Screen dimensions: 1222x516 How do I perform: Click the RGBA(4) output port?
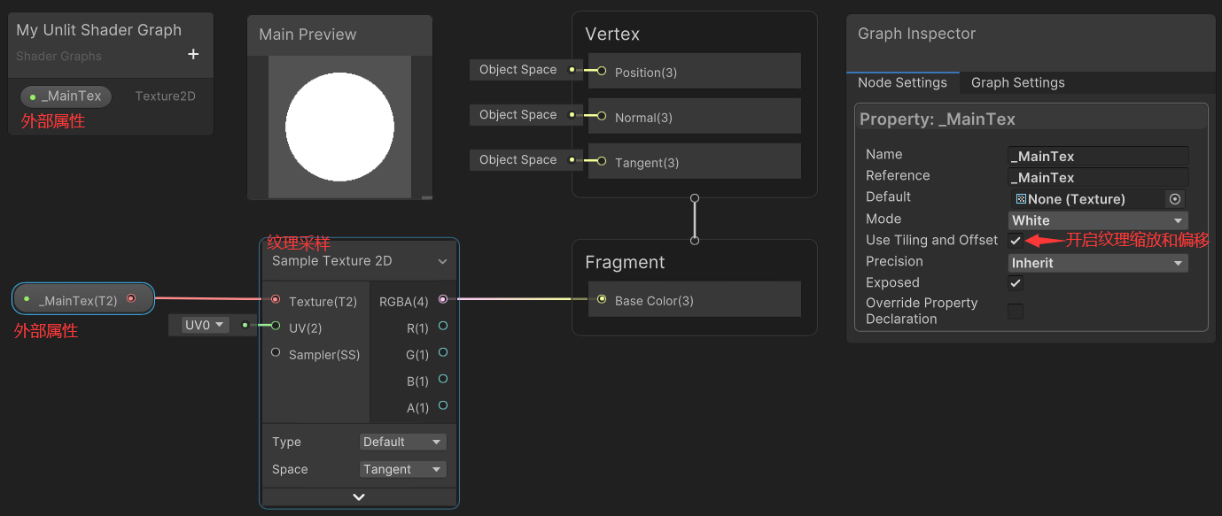click(443, 301)
